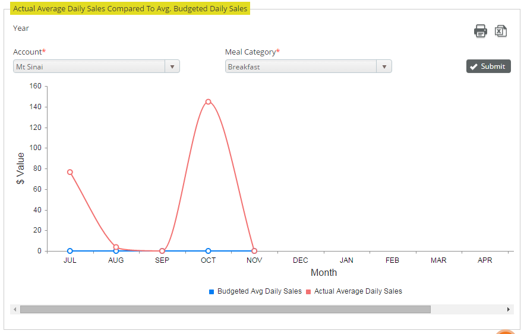
Task: Click the AUG actual sales red point
Action: pos(116,247)
